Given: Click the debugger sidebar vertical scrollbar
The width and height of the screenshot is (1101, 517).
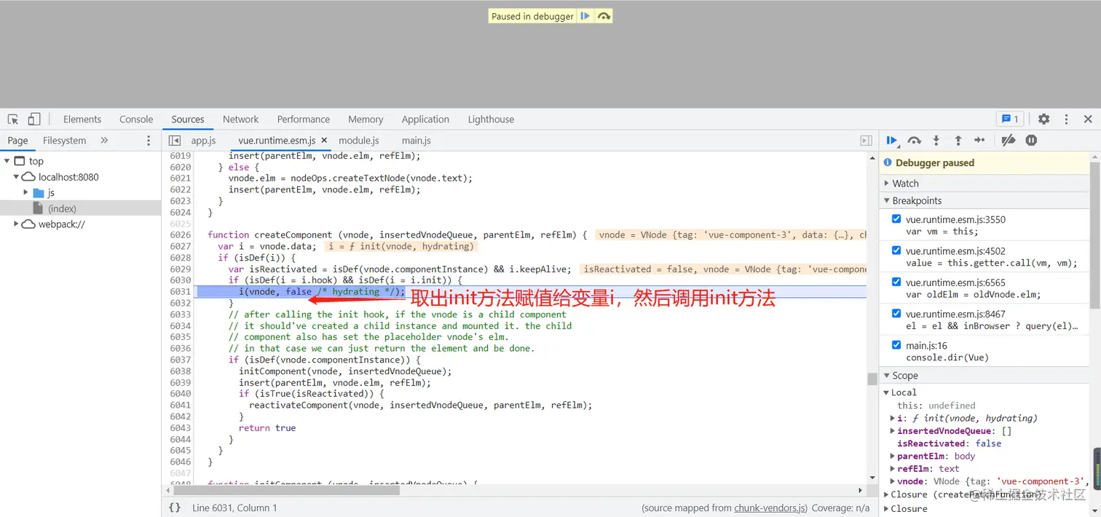Looking at the screenshot, I should (1094, 236).
